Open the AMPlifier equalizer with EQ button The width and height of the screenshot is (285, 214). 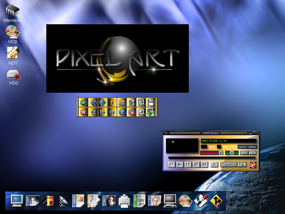coord(245,153)
